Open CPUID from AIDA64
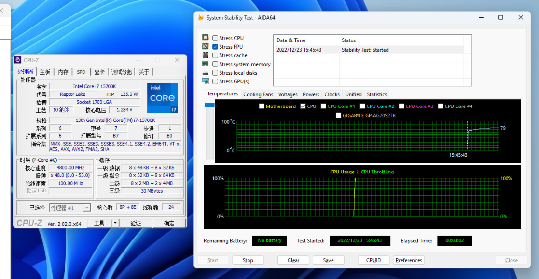Image resolution: width=539 pixels, height=279 pixels. pos(373,260)
